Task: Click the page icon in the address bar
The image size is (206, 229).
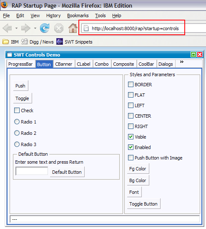Action: [x=86, y=28]
